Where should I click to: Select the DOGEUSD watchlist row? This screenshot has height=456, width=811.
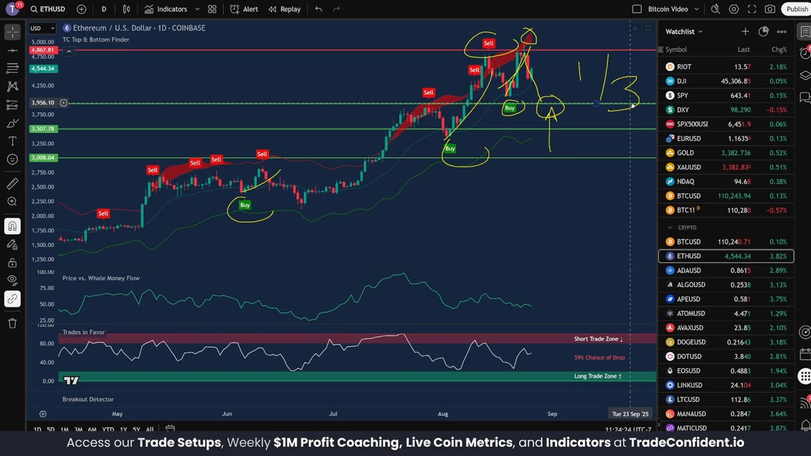pos(725,342)
